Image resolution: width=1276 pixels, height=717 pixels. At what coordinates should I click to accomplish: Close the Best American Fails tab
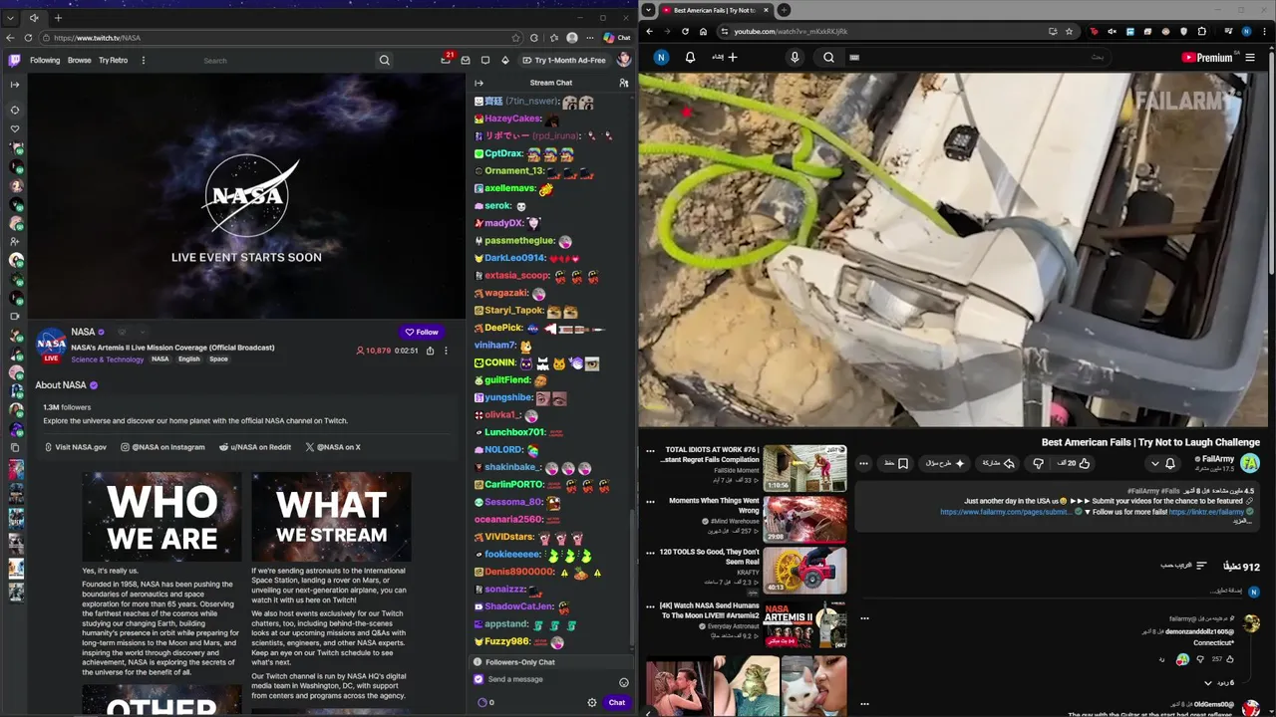click(767, 10)
